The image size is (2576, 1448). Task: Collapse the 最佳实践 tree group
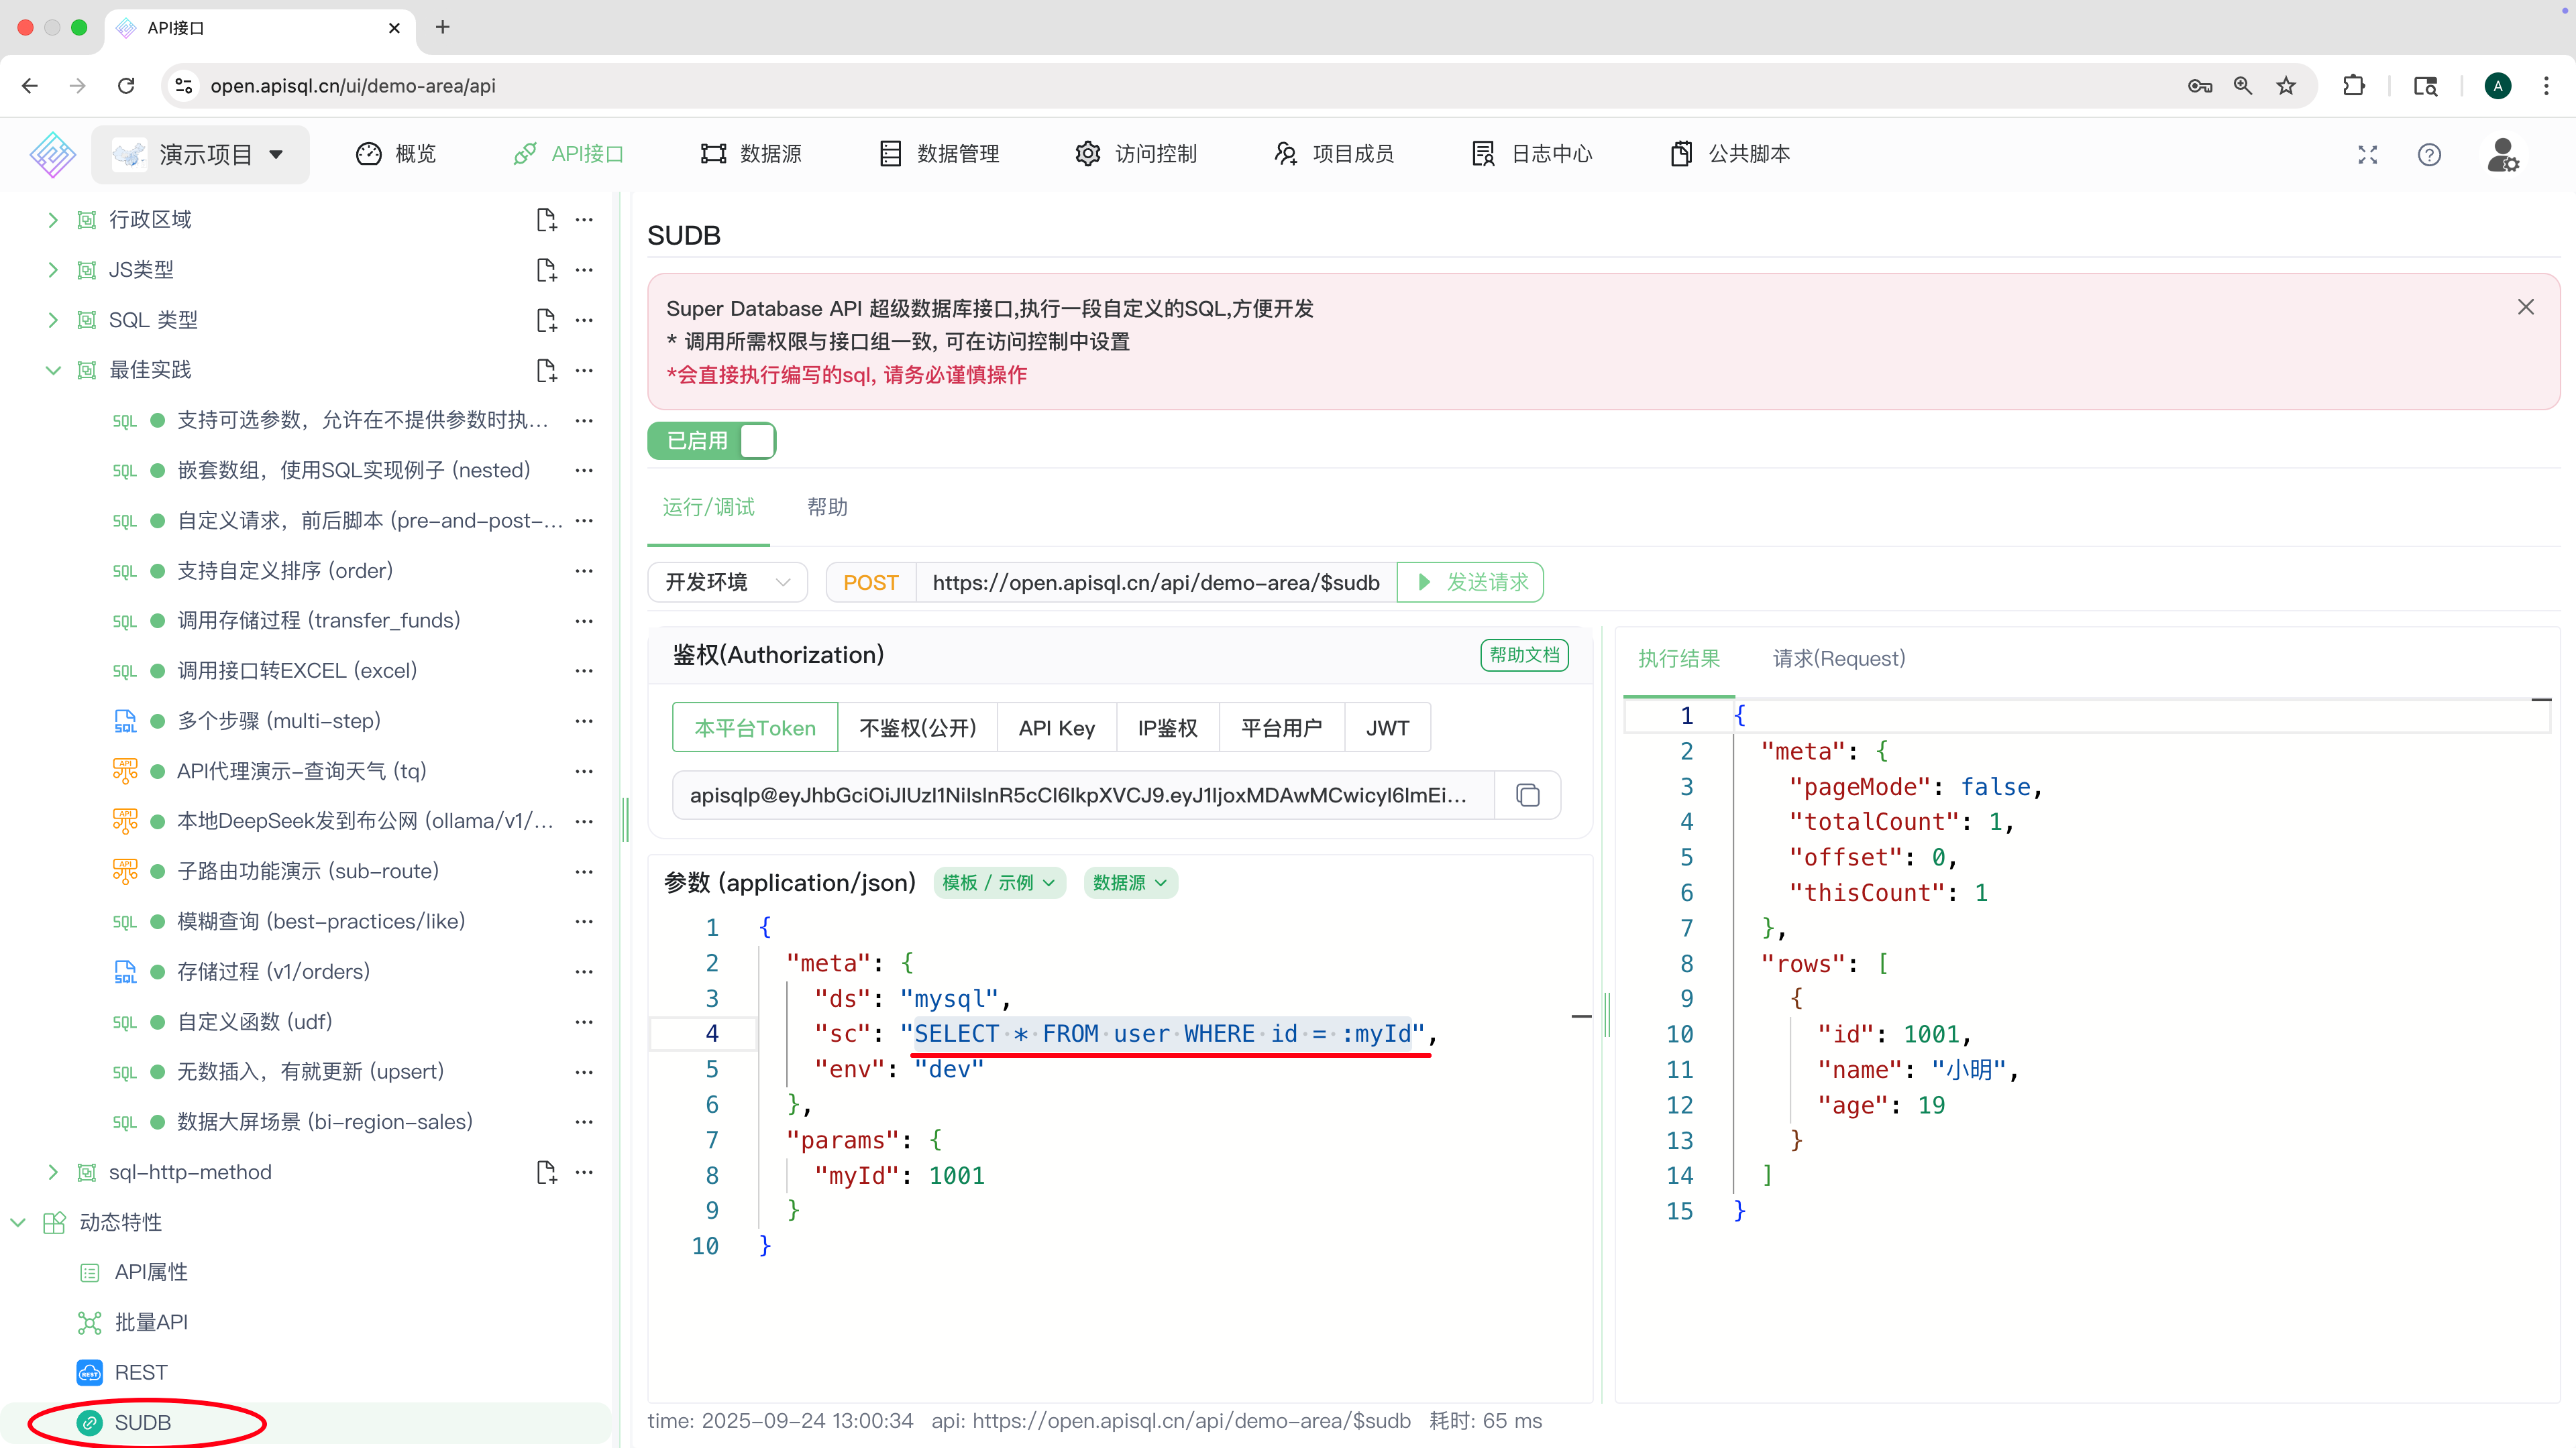click(52, 369)
